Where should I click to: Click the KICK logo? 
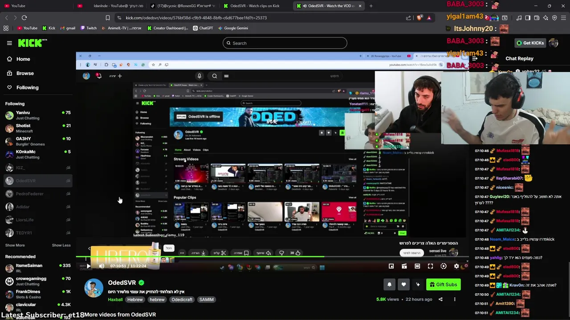(x=33, y=43)
